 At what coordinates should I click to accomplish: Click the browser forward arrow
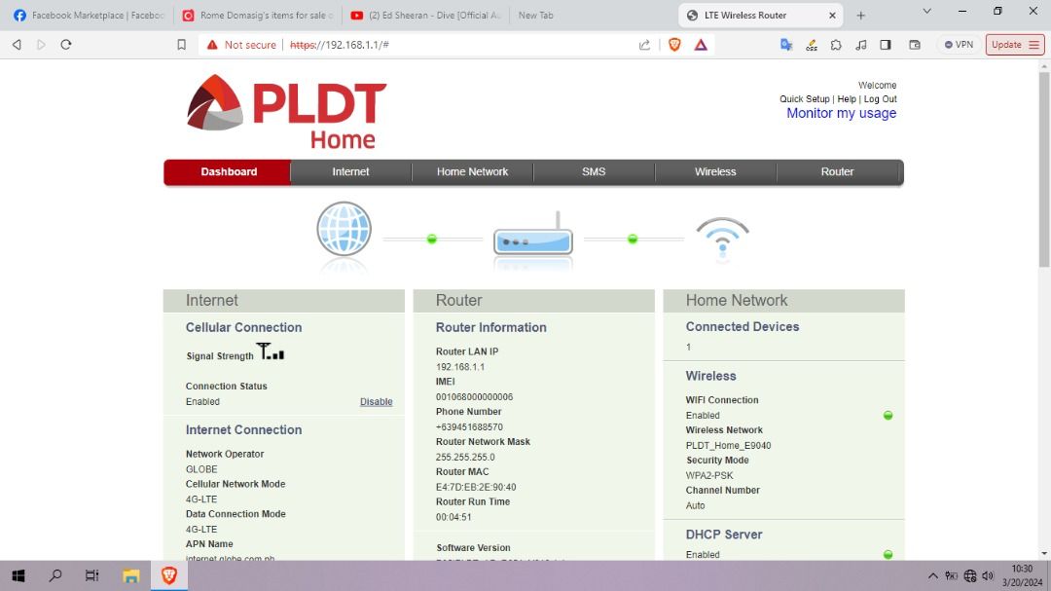click(41, 44)
